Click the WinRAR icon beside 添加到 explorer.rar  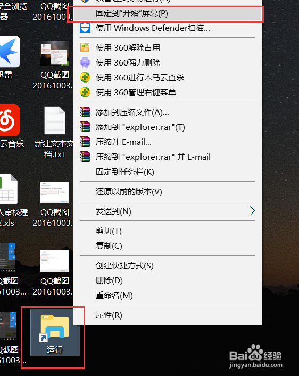85,127
